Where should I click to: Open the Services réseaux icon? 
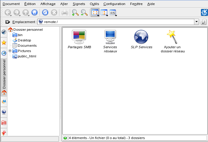coord(110,37)
